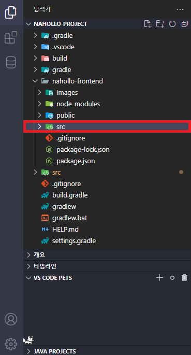The height and width of the screenshot is (355, 191).
Task: Expand the build folder chevron
Action: (35, 58)
